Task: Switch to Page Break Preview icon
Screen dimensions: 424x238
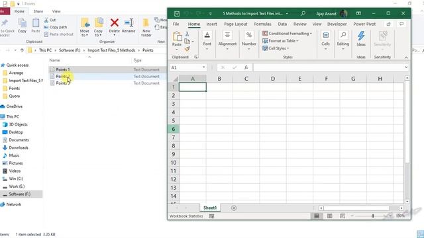Action: pyautogui.click(x=343, y=216)
